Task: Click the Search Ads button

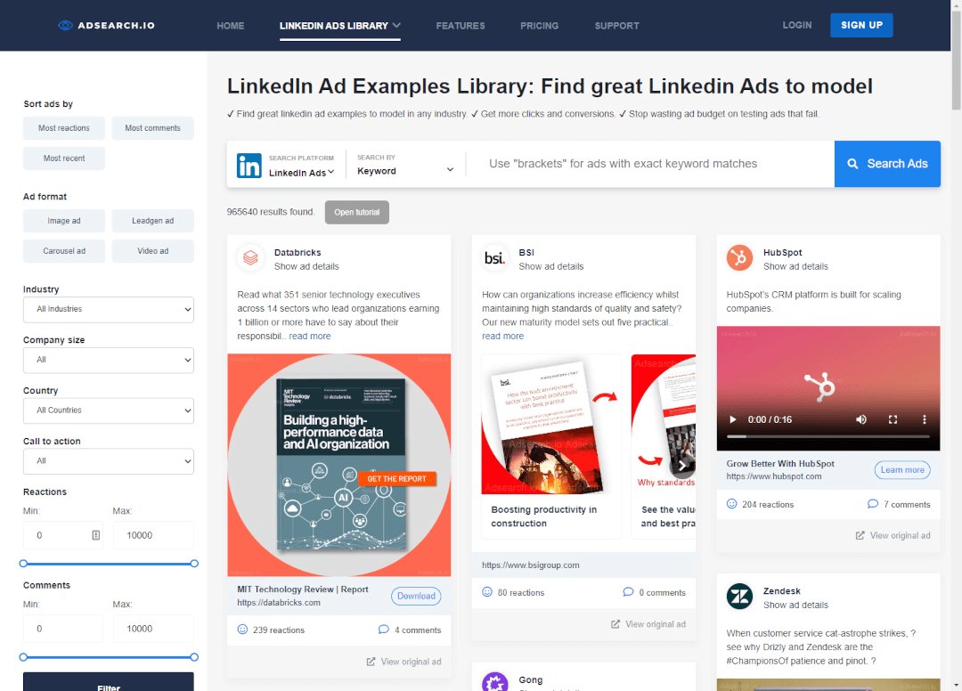Action: tap(887, 164)
